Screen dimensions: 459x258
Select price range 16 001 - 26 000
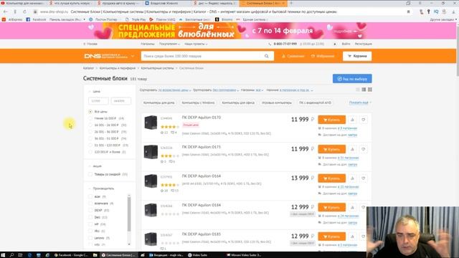(x=90, y=125)
